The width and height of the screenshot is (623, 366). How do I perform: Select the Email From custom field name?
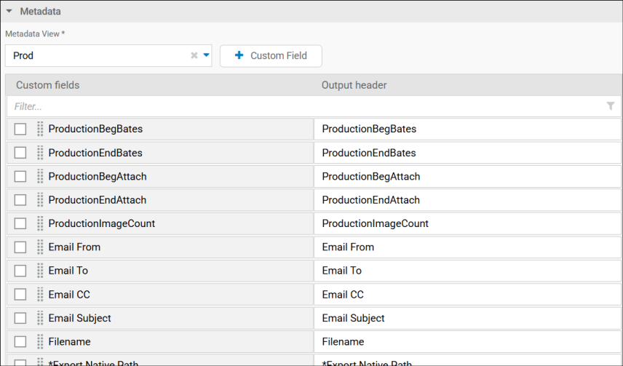74,247
